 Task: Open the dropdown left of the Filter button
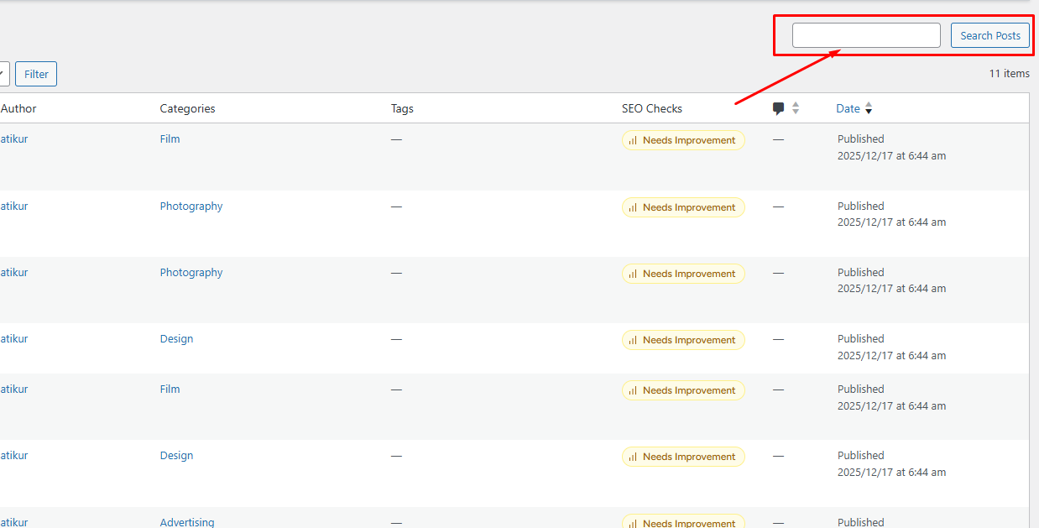click(3, 74)
